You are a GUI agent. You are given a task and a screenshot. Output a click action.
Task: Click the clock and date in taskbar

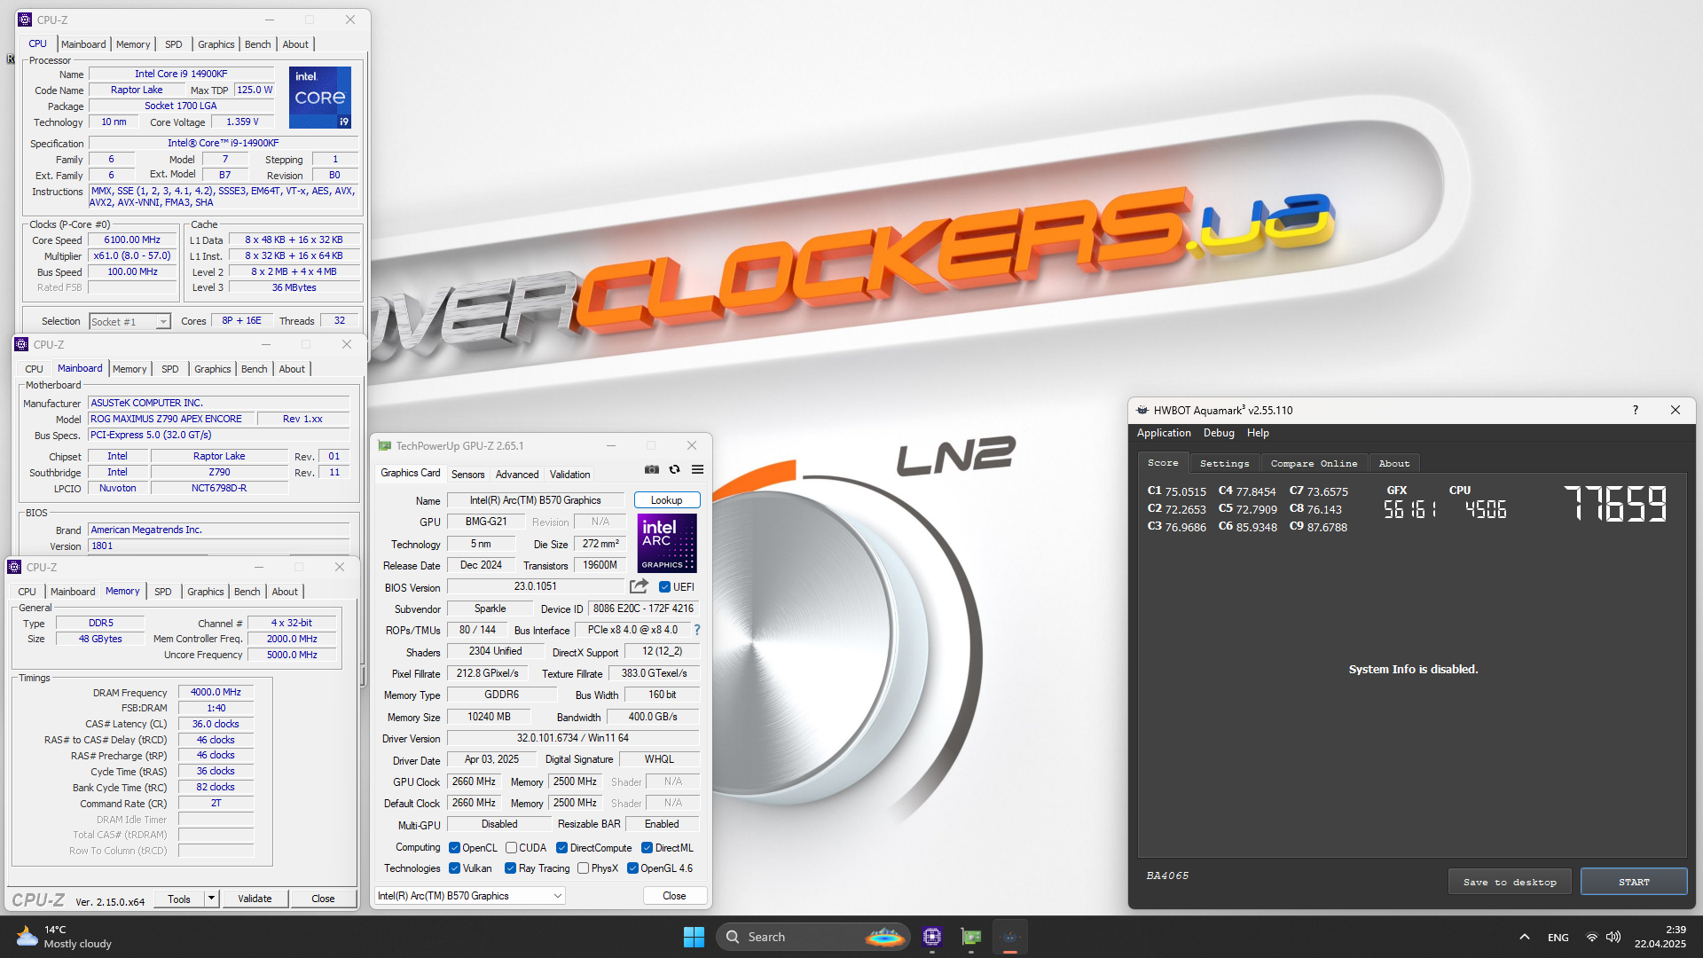coord(1660,937)
